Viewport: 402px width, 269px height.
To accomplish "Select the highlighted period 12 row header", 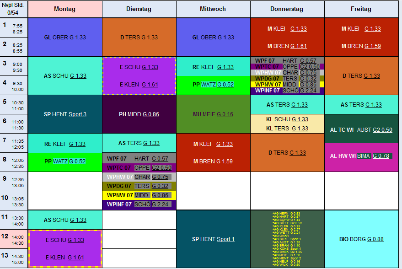I will [x=14, y=239].
